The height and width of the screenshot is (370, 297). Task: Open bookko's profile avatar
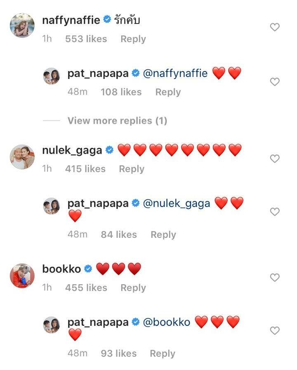tap(22, 276)
